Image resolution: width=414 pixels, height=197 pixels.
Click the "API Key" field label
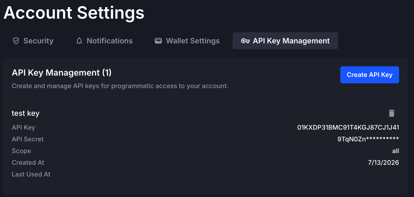[23, 128]
